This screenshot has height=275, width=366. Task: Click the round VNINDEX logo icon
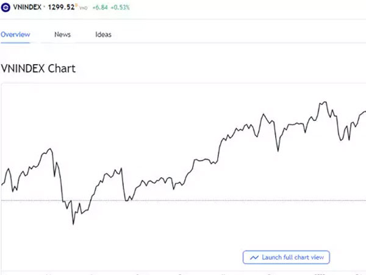(x=5, y=7)
